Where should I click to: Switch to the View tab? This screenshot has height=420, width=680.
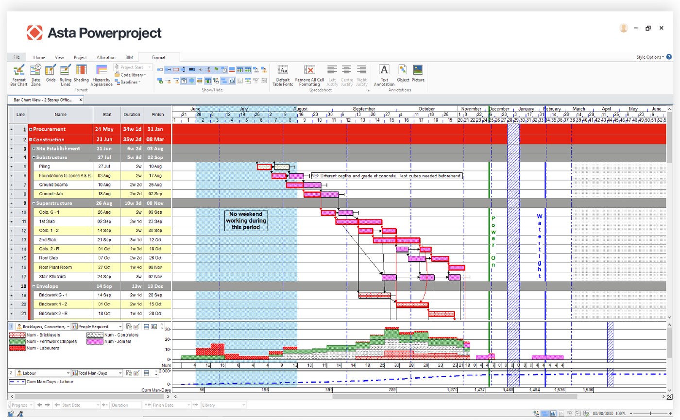(x=59, y=57)
